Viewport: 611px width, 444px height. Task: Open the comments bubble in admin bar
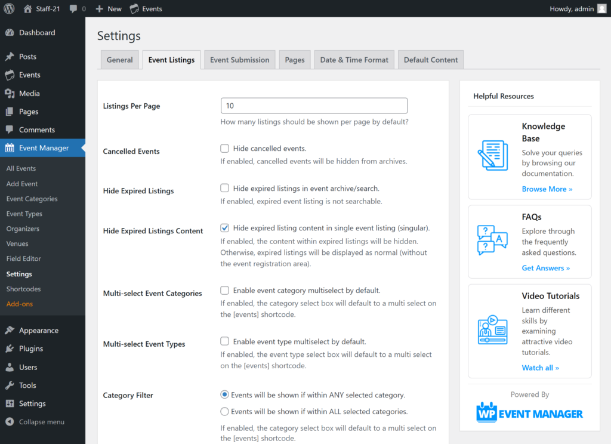(73, 8)
